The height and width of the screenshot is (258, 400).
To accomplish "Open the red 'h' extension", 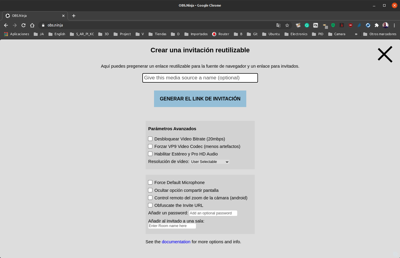I will pos(342,25).
